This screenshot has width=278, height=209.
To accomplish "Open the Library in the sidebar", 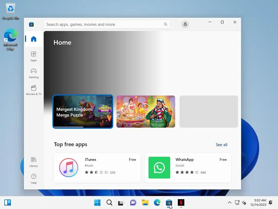I will pyautogui.click(x=33, y=162).
